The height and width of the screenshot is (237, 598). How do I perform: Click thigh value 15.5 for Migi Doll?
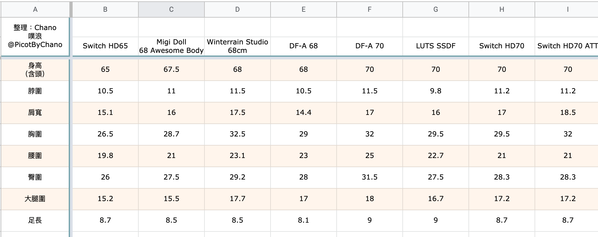(171, 199)
